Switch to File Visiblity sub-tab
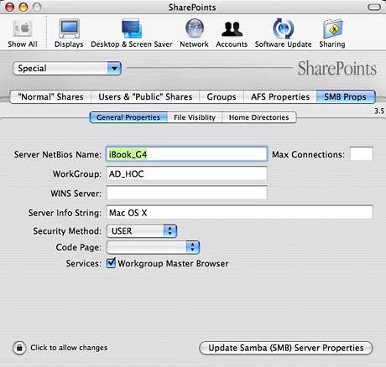386x367 pixels. pos(195,117)
